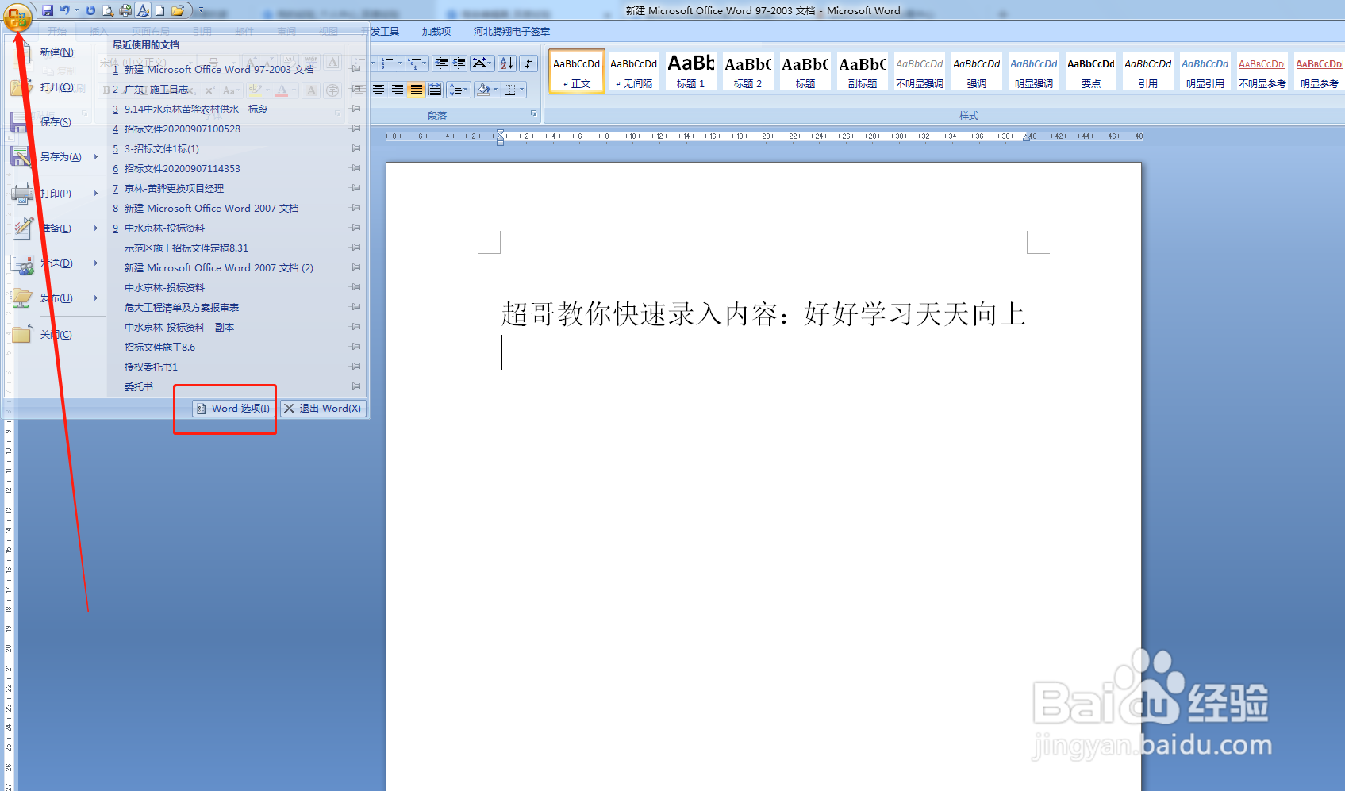Pin the 危大工程清单及方案报审表 entry
The height and width of the screenshot is (791, 1345).
click(355, 307)
